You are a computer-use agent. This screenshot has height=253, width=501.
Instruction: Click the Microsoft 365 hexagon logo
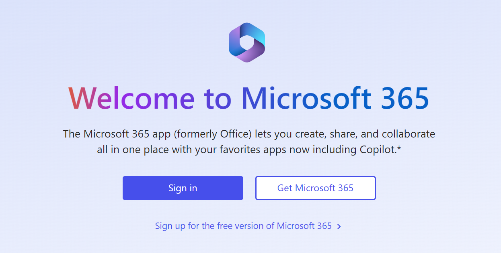click(x=247, y=43)
